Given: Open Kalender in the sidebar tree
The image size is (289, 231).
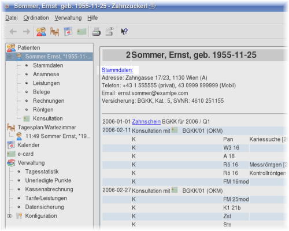Looking at the screenshot, I should click(x=28, y=145).
